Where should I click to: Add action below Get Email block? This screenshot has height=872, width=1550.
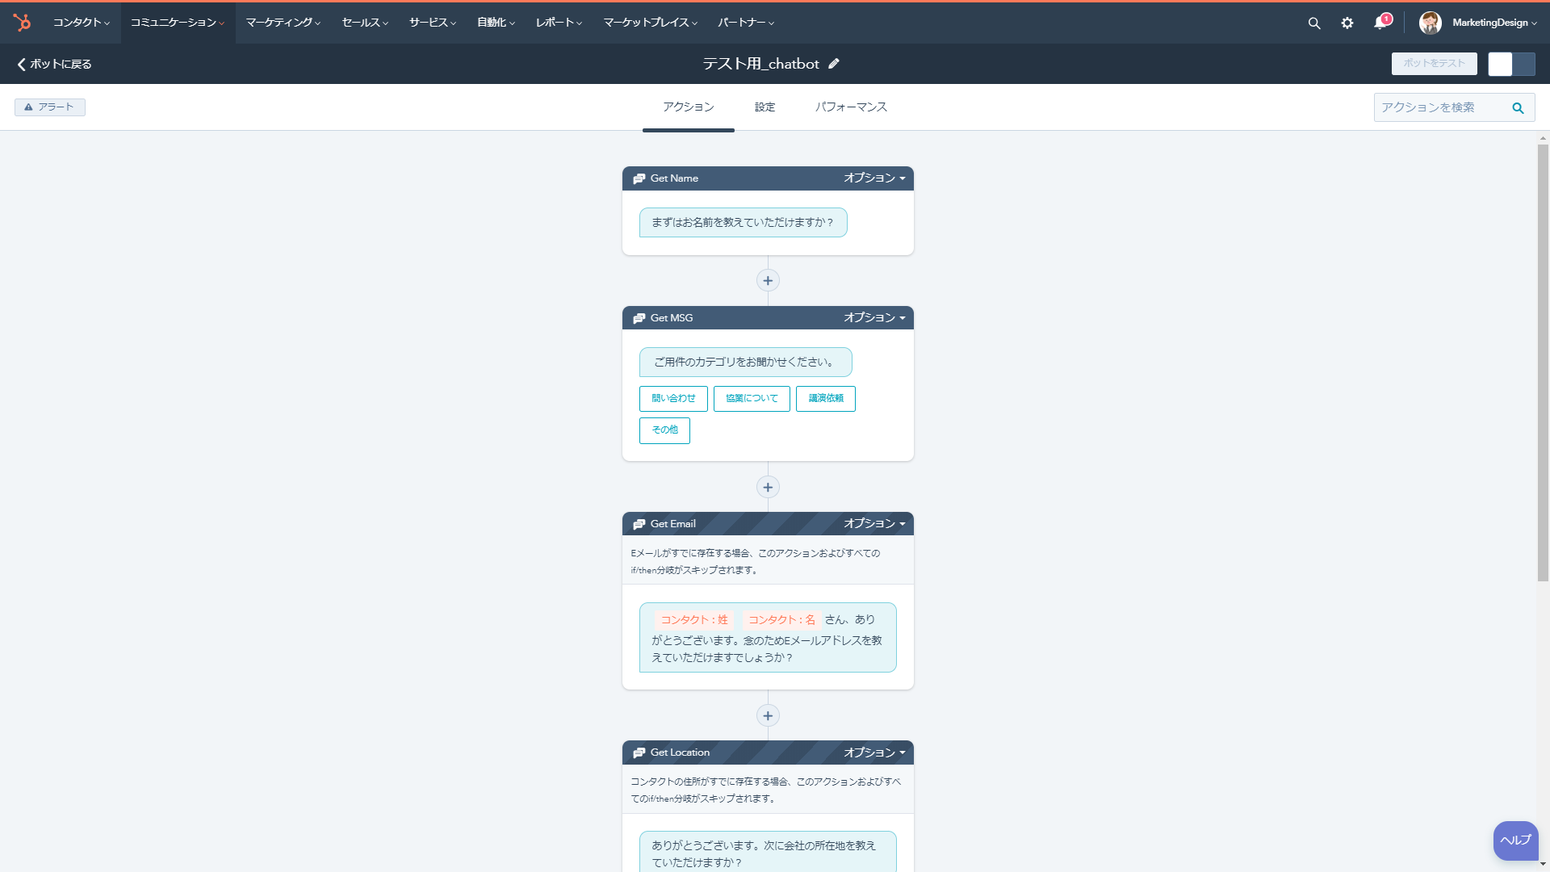(768, 716)
